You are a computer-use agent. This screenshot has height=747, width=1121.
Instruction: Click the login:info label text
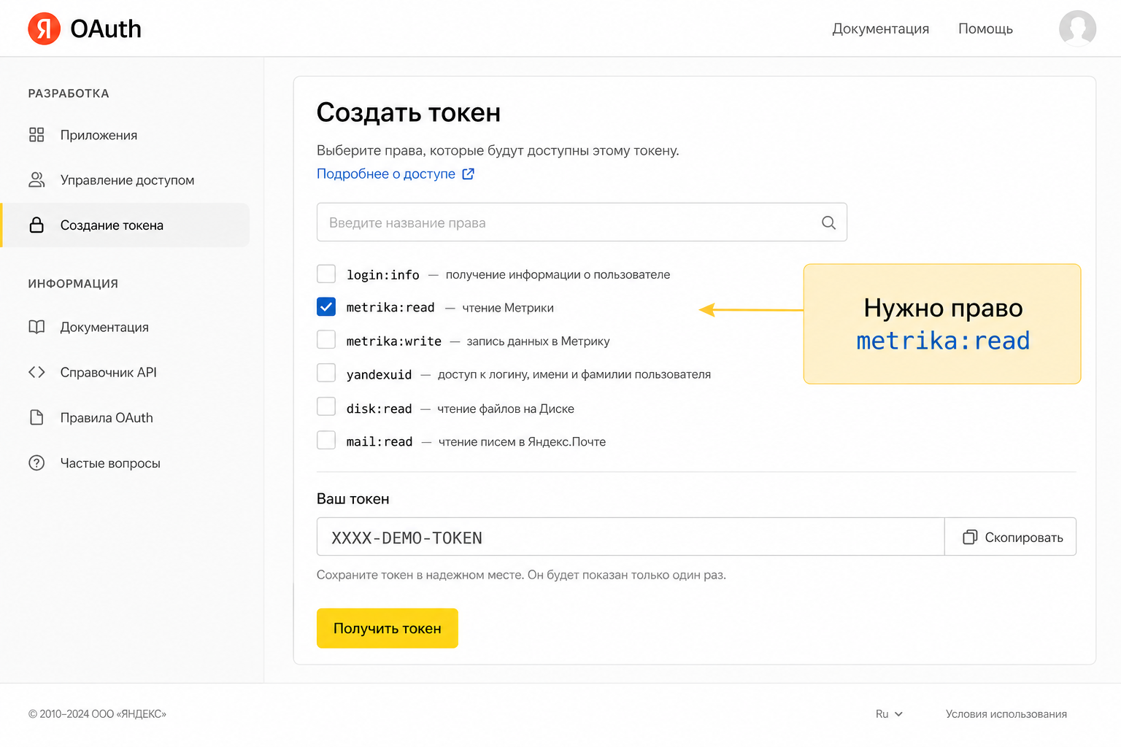[383, 274]
